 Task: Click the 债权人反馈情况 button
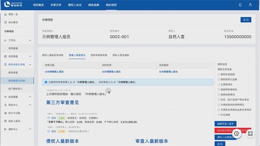pyautogui.click(x=225, y=137)
